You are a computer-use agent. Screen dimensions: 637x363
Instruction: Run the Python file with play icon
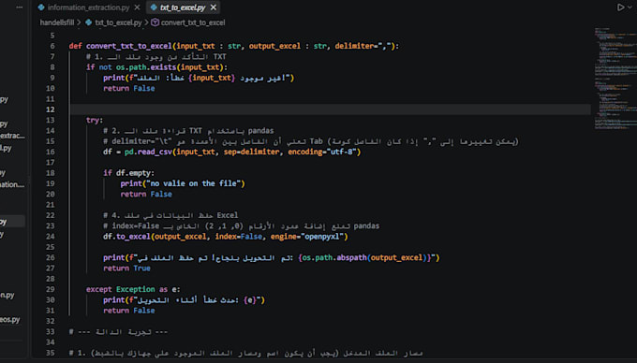(x=620, y=7)
